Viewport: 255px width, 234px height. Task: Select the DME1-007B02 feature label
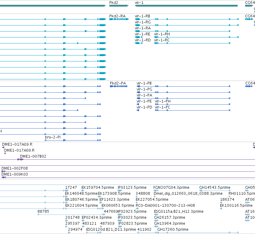(33, 156)
